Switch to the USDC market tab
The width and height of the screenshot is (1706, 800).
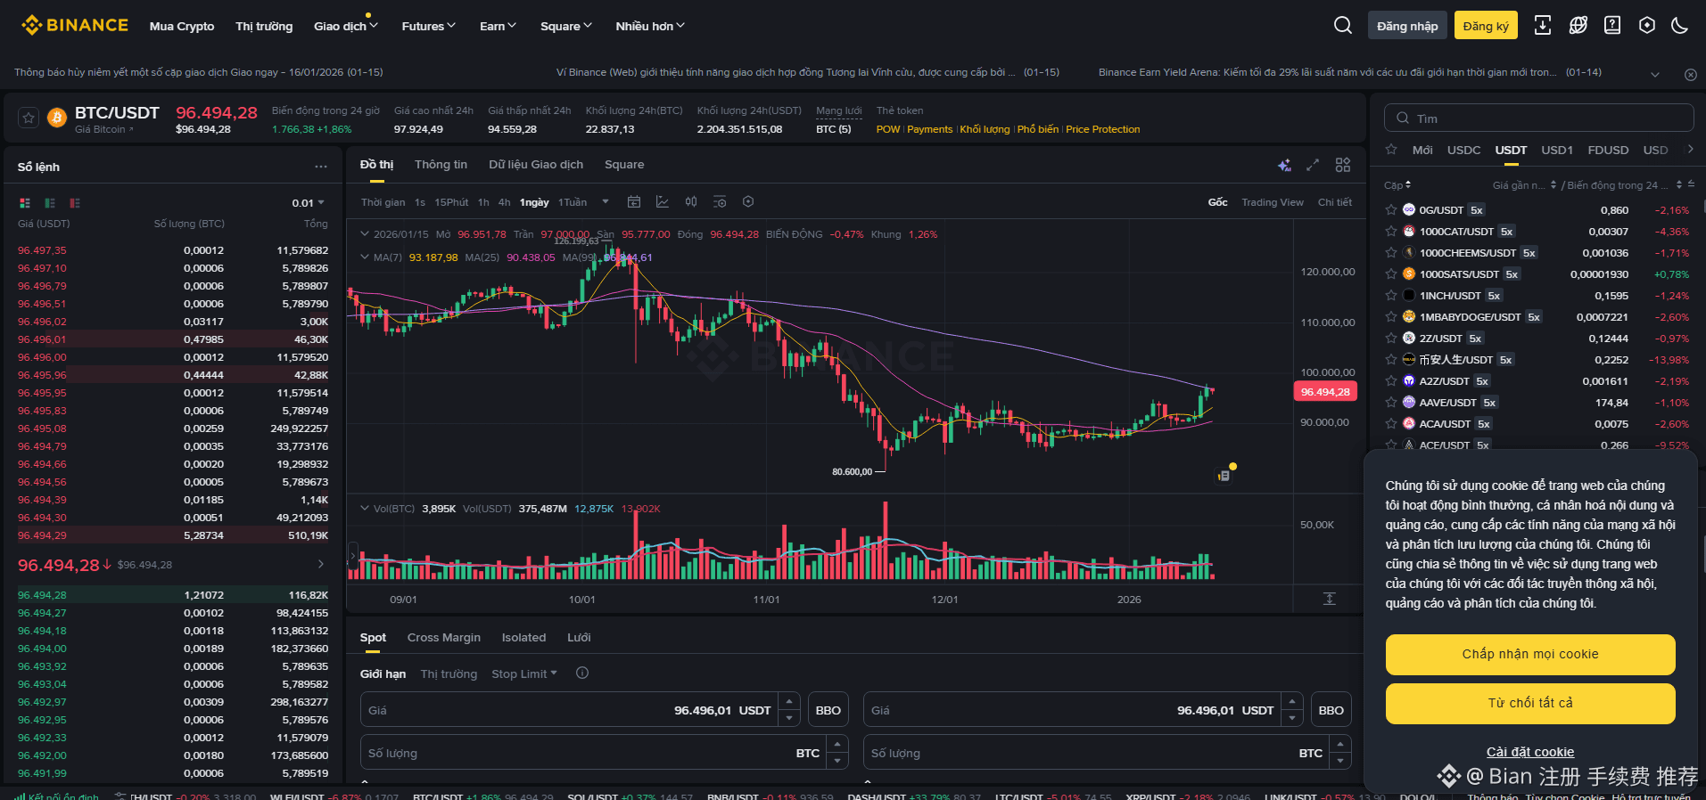[x=1463, y=150]
